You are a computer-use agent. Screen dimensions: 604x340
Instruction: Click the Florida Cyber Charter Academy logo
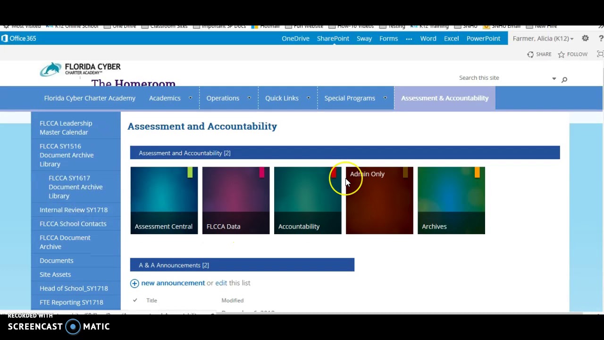pyautogui.click(x=80, y=69)
